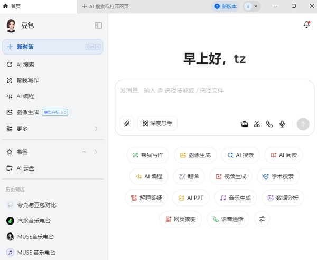Image resolution: width=317 pixels, height=260 pixels.
Task: Open the user account dropdown
Action: pos(251,6)
